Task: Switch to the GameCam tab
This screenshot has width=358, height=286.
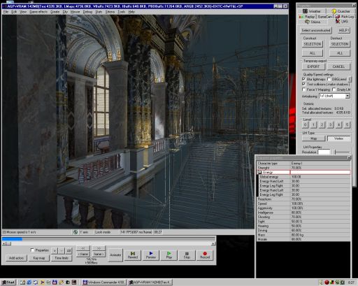Action: tap(325, 17)
